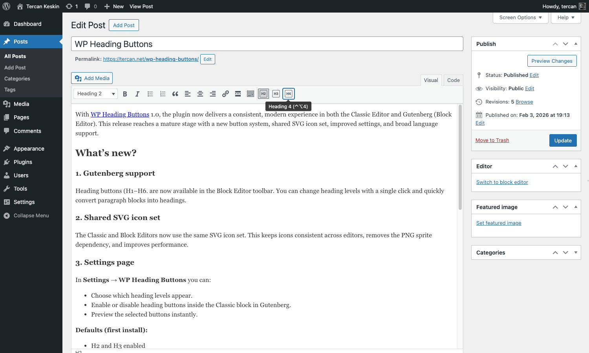Align text right

(x=213, y=94)
